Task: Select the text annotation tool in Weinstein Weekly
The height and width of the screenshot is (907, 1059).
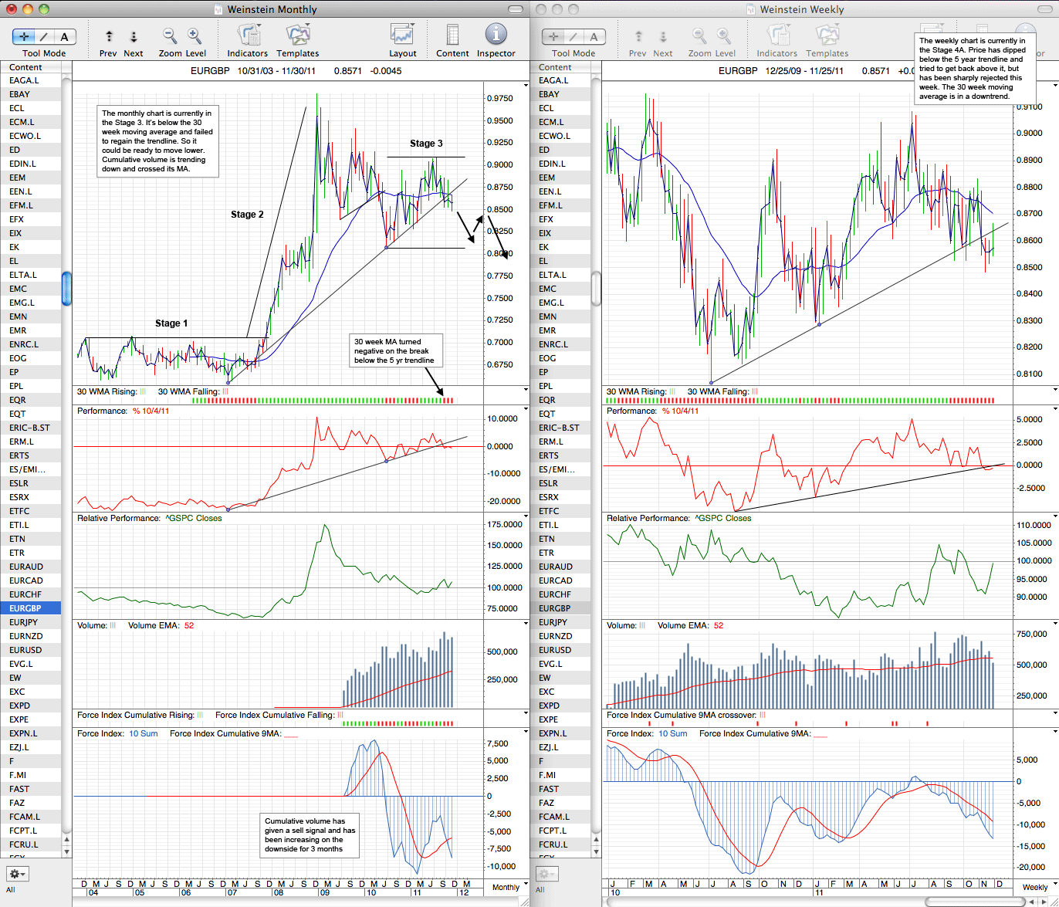Action: tap(594, 36)
